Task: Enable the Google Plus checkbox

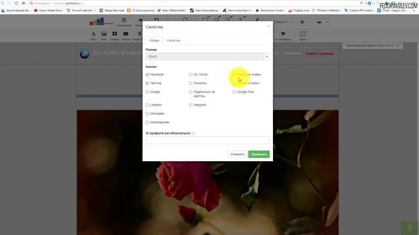Action: (x=234, y=92)
